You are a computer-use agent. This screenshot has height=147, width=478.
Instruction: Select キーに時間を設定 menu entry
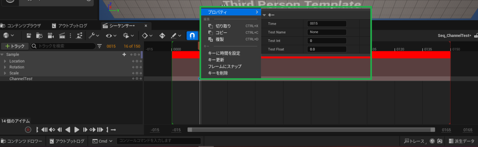coord(231,53)
